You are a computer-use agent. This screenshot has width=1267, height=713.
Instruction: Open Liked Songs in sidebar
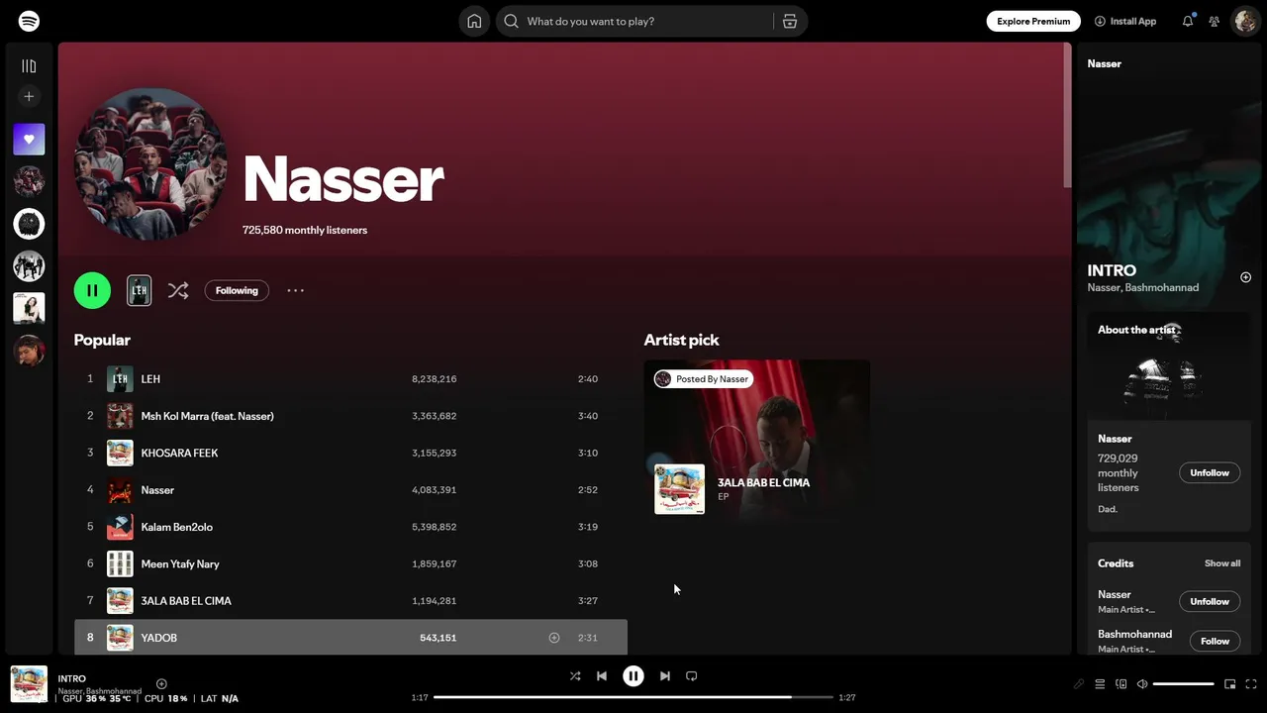[29, 140]
